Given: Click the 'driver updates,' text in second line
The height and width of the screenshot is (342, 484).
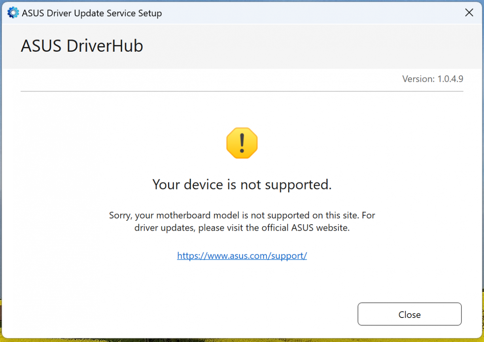Looking at the screenshot, I should (165, 228).
